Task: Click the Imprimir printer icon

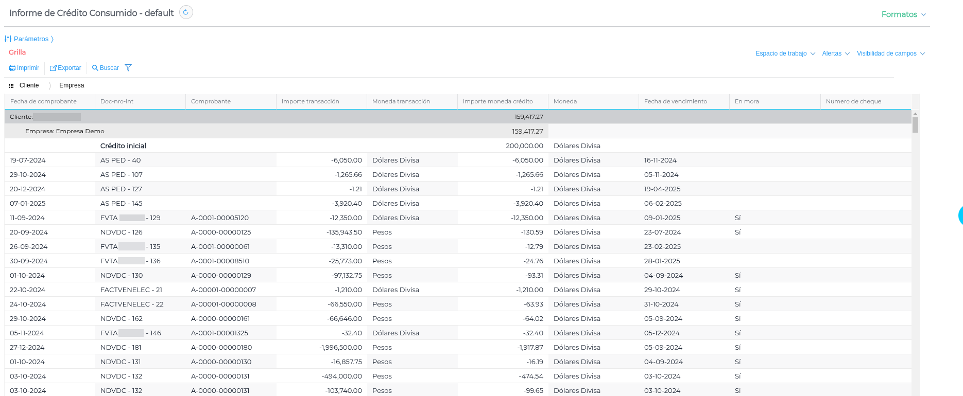Action: 12,68
